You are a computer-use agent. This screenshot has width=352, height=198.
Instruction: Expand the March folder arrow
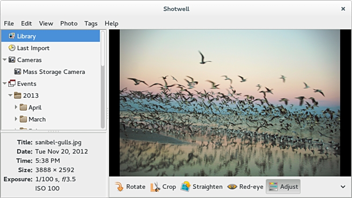pos(16,119)
